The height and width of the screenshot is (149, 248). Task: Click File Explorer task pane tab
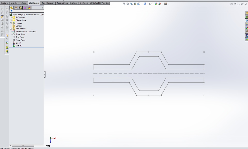click(246, 21)
